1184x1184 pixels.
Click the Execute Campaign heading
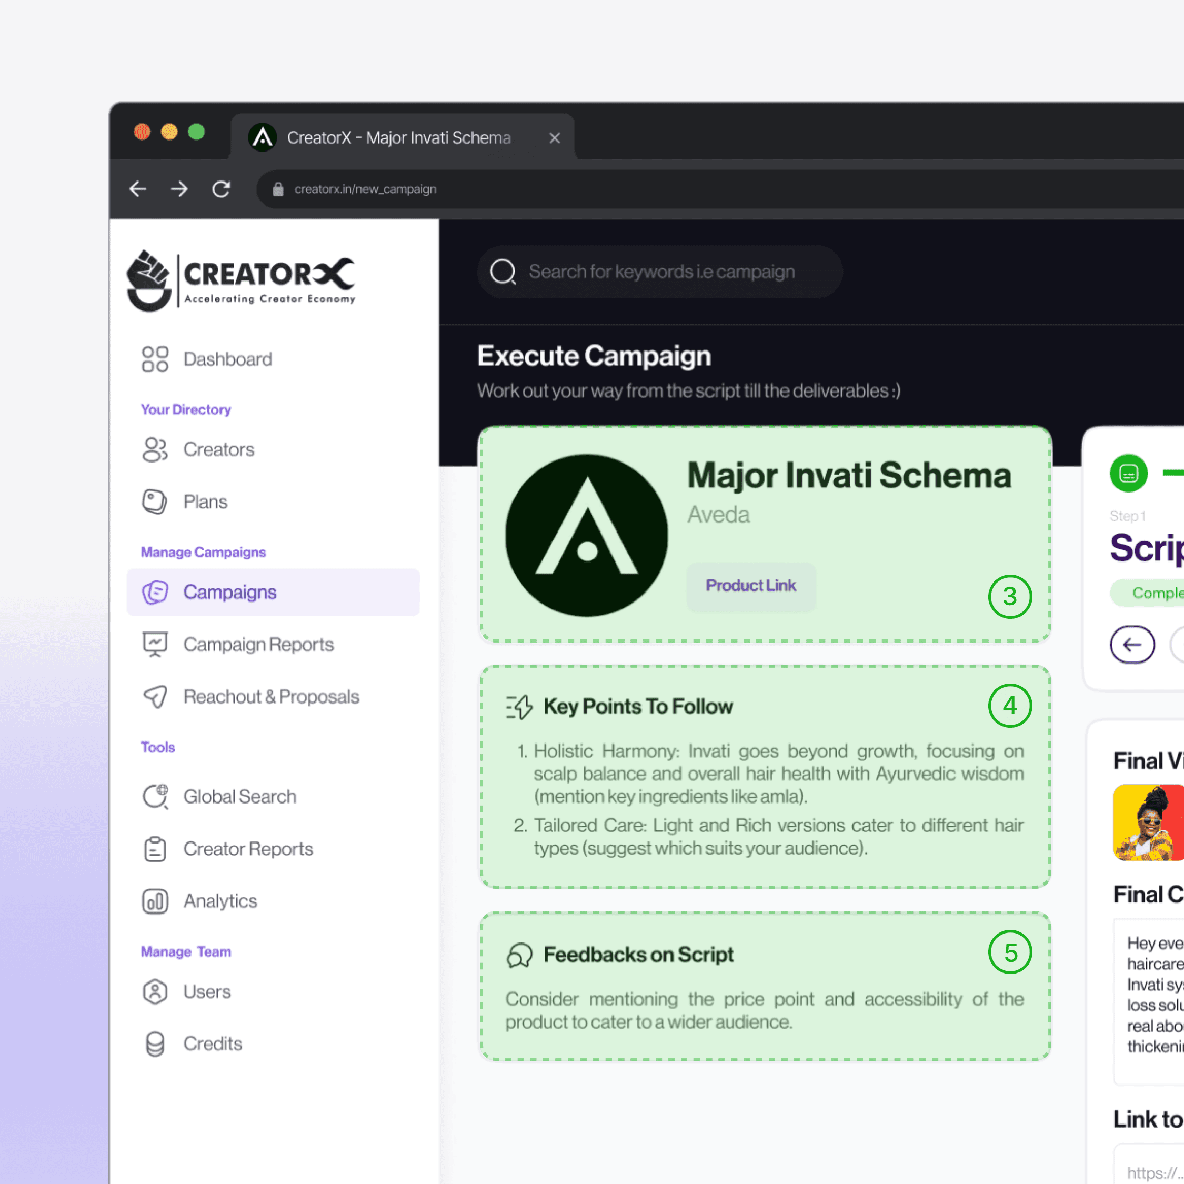point(594,356)
